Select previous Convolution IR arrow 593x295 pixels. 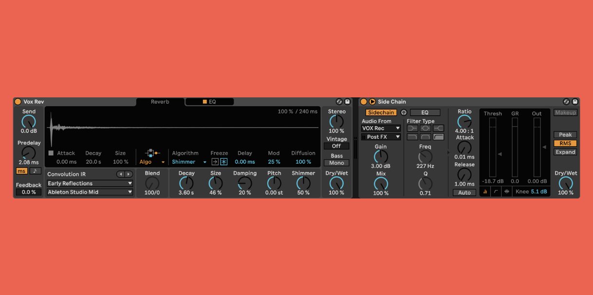click(121, 174)
